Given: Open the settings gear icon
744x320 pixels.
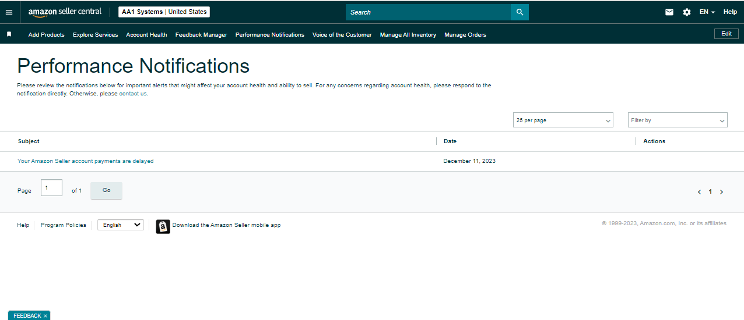Looking at the screenshot, I should coord(687,12).
